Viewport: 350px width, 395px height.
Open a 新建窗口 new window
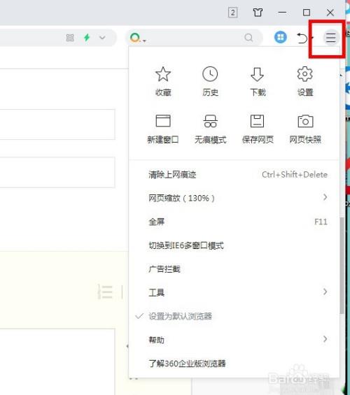163,129
